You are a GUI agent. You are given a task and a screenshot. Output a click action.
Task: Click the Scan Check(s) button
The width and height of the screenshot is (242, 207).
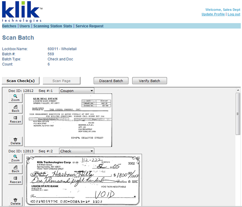[x=20, y=81]
